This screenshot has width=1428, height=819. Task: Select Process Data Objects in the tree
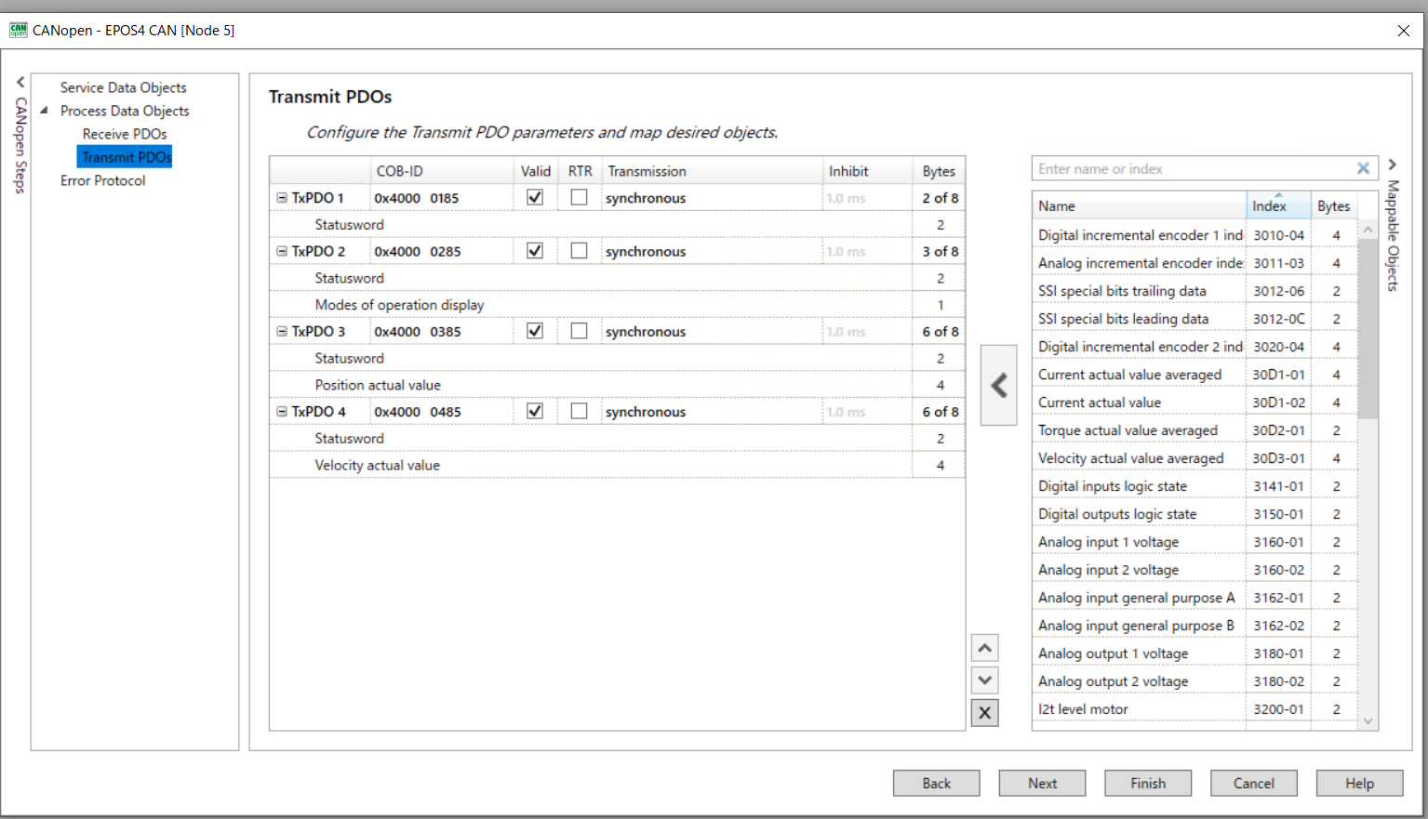pos(125,111)
